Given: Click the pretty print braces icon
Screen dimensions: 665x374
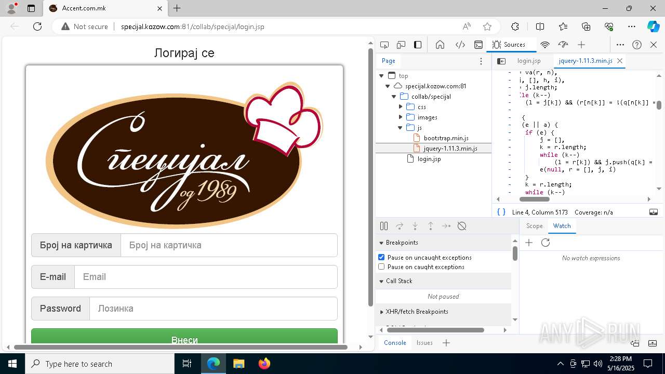Looking at the screenshot, I should point(501,212).
